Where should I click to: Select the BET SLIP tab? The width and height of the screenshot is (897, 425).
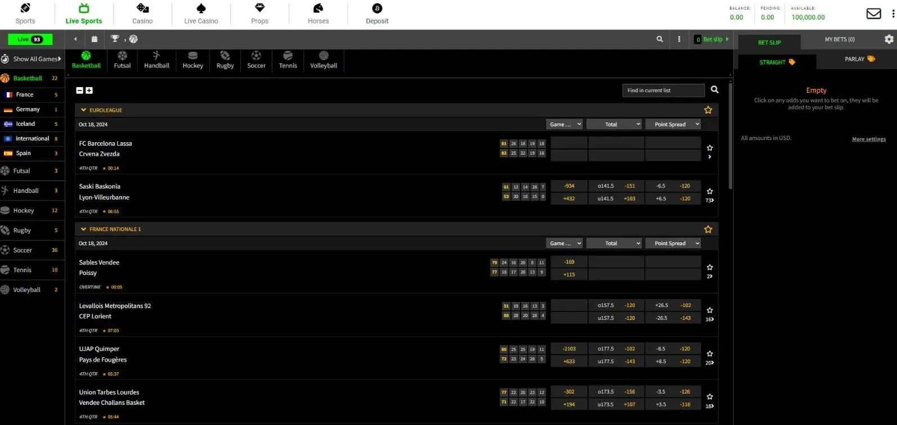(x=769, y=42)
